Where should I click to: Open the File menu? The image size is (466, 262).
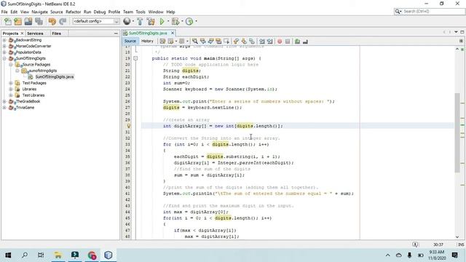(x=4, y=12)
